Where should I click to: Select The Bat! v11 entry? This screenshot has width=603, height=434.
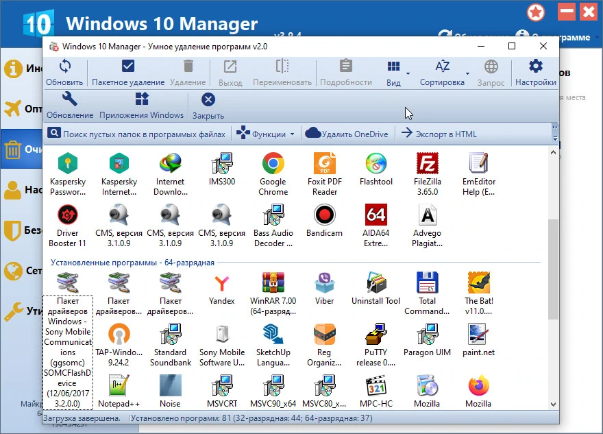[x=479, y=293]
